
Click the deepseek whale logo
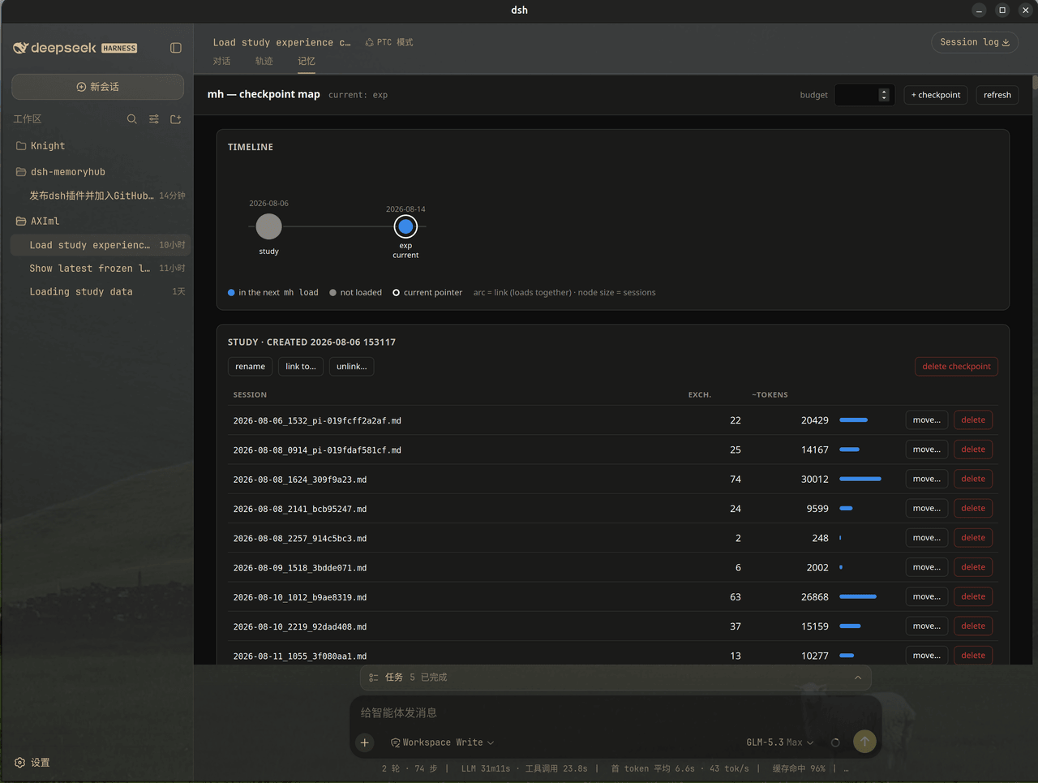[x=21, y=48]
